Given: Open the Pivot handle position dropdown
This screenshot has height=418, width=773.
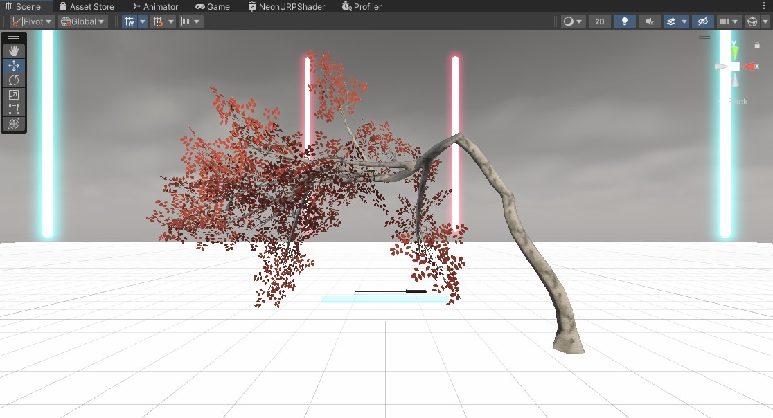Looking at the screenshot, I should point(32,21).
